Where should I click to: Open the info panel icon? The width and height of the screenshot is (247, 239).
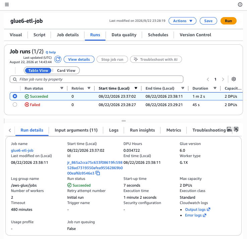click(x=240, y=4)
